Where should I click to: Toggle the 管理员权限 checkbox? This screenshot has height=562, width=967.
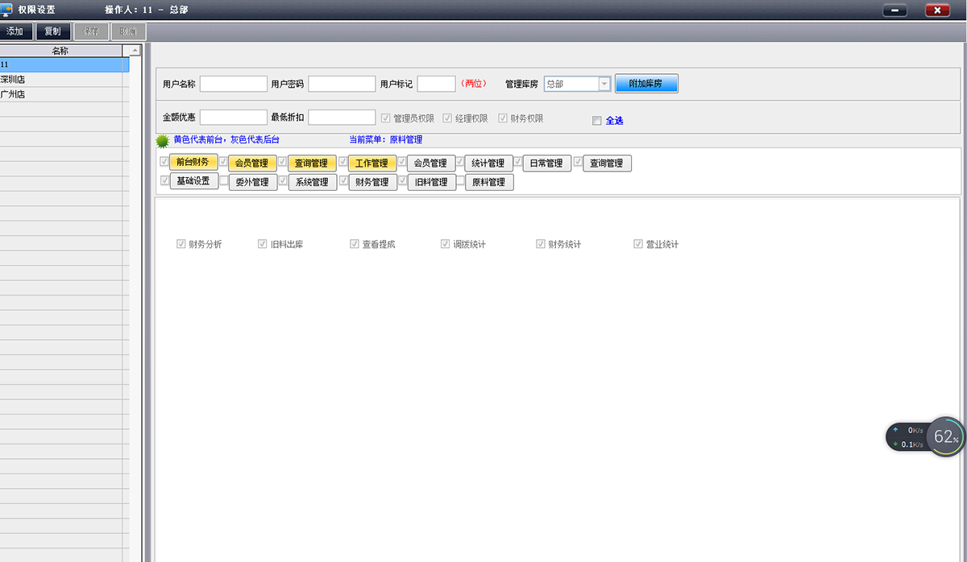coord(386,118)
